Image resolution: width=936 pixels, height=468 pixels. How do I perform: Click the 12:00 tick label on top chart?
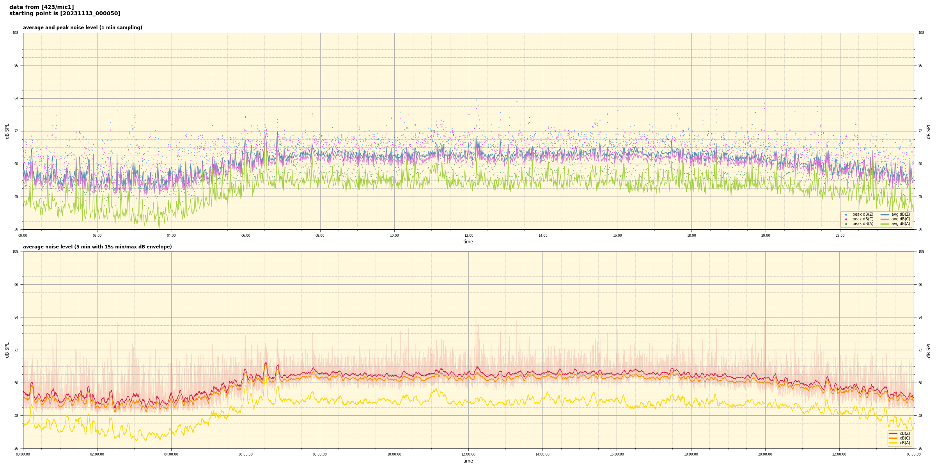coord(468,236)
